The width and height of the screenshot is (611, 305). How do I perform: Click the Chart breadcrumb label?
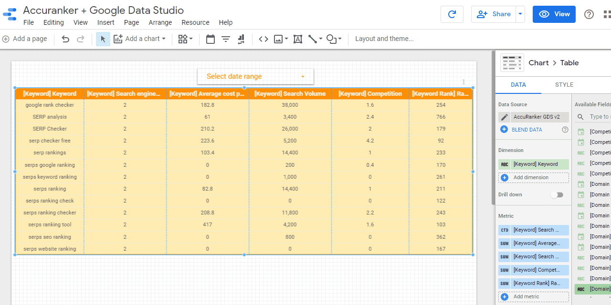click(x=538, y=62)
